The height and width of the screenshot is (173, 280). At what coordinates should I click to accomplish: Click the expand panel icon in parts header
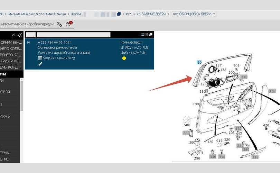pyautogui.click(x=146, y=35)
